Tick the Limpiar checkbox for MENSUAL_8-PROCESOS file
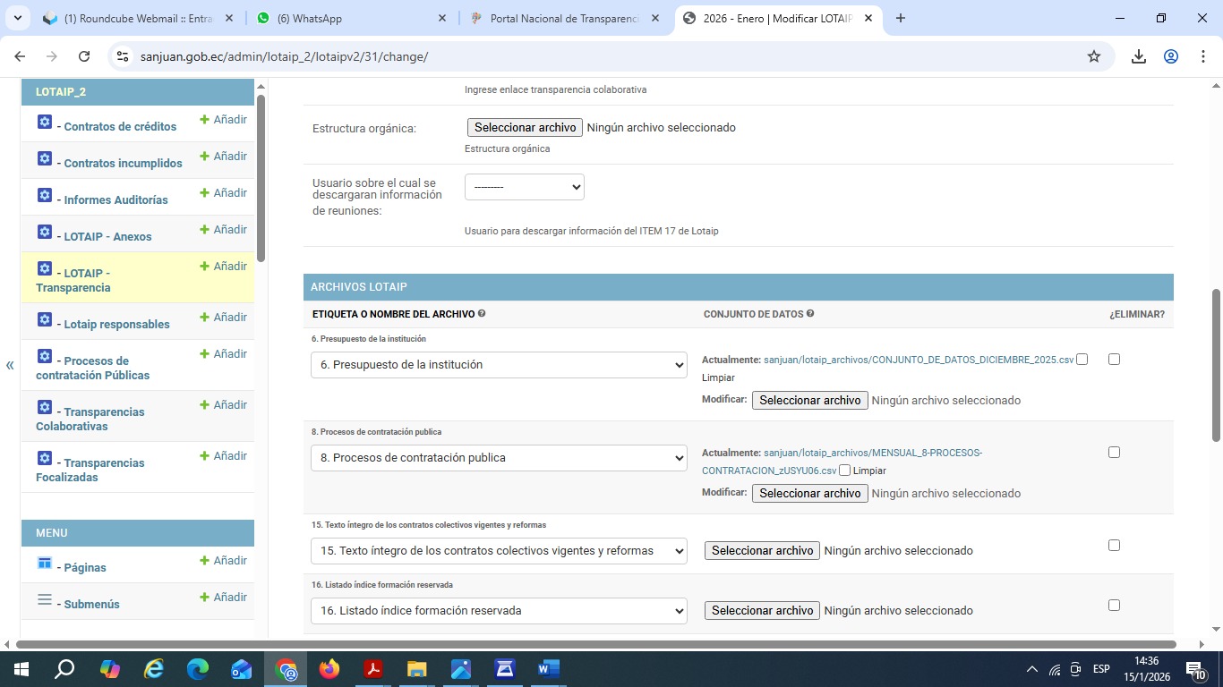Image resolution: width=1223 pixels, height=687 pixels. 844,471
